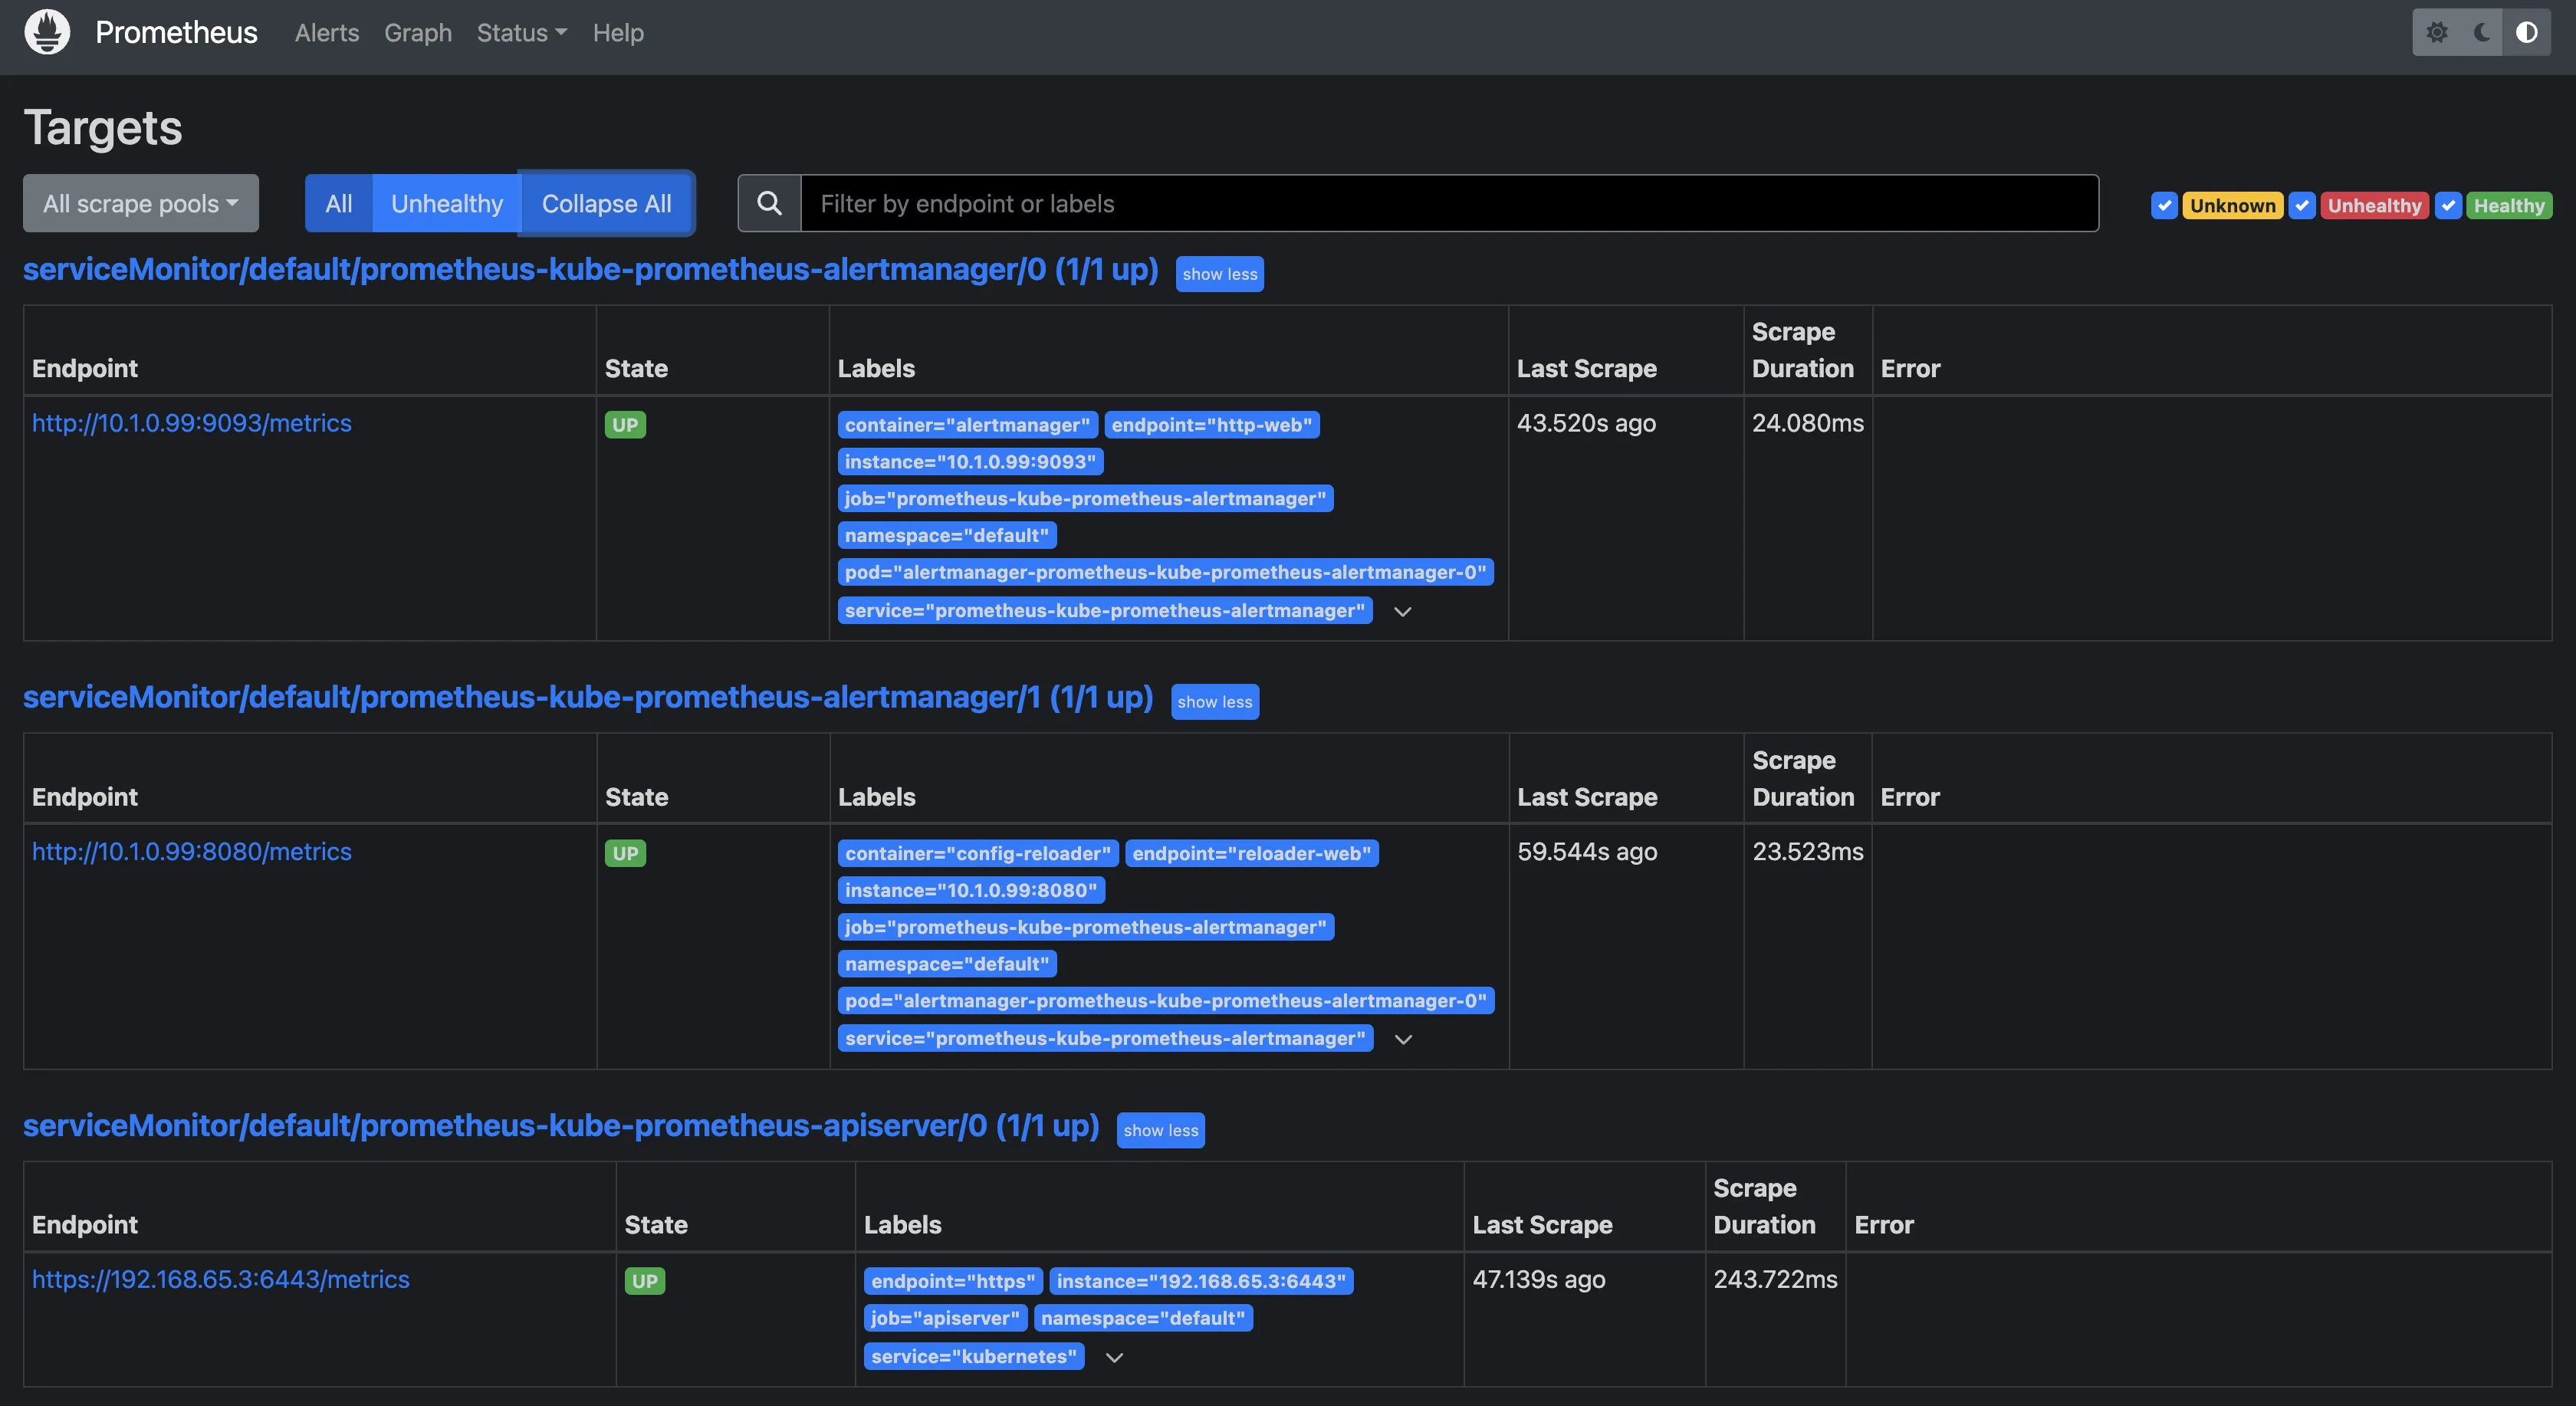Click the 59.544s ago last scrape value

tap(1588, 852)
